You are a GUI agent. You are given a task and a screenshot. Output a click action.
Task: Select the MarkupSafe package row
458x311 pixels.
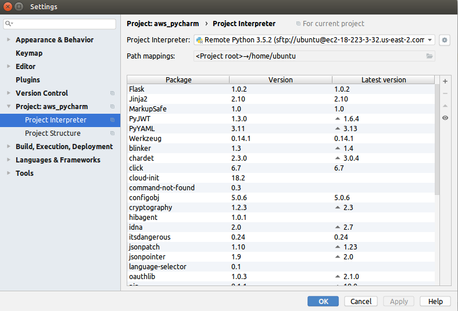[x=281, y=109]
